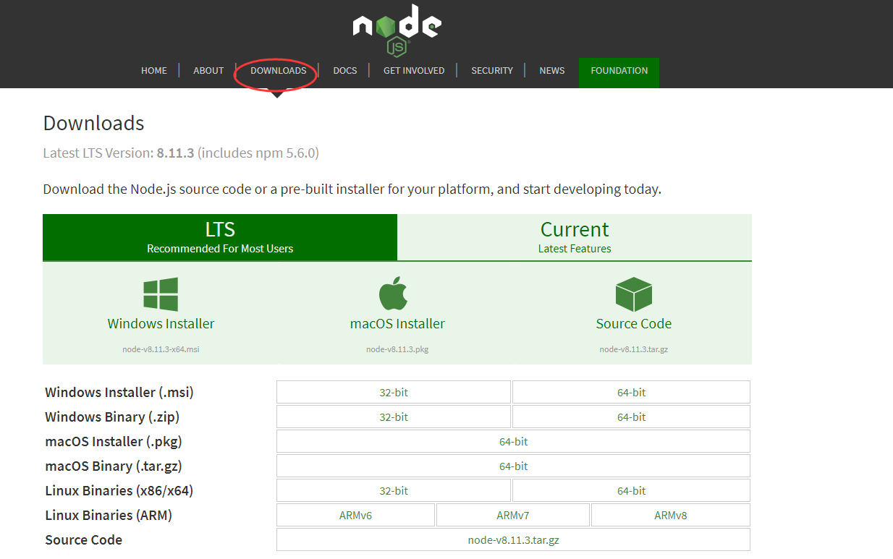Click the node-v8.11.3.pkg filename
The image size is (893, 559).
(397, 349)
